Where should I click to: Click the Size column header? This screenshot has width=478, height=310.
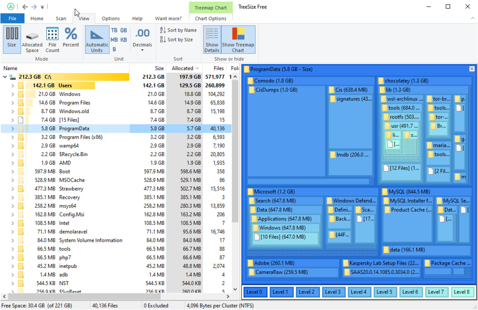[x=148, y=68]
